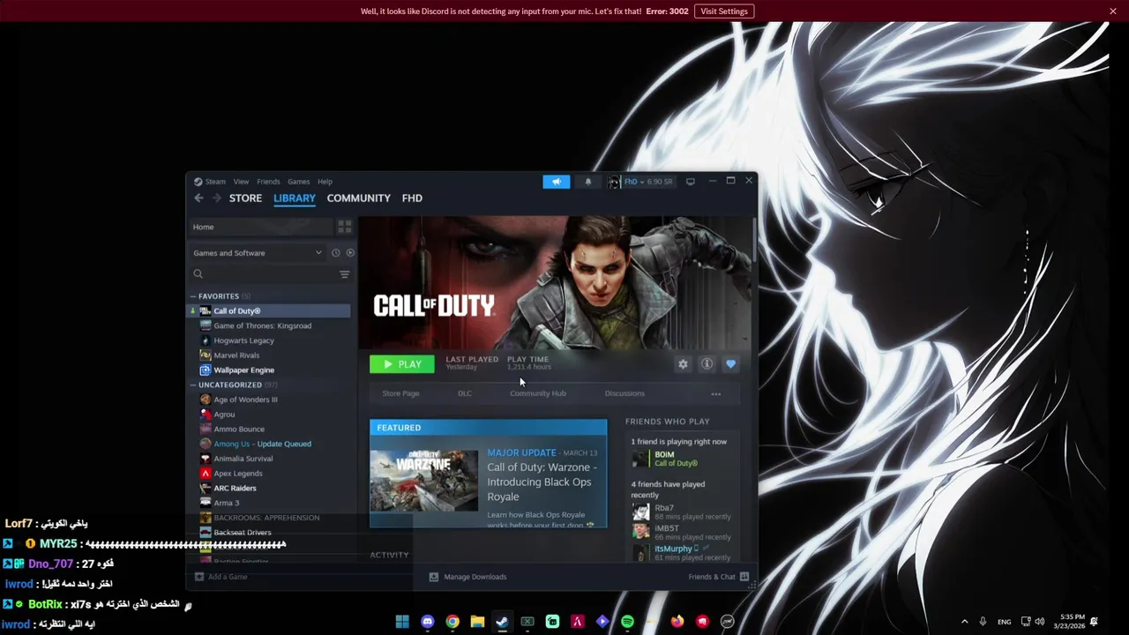Open the Discussions link
Screen dimensions: 1129x635
point(624,393)
